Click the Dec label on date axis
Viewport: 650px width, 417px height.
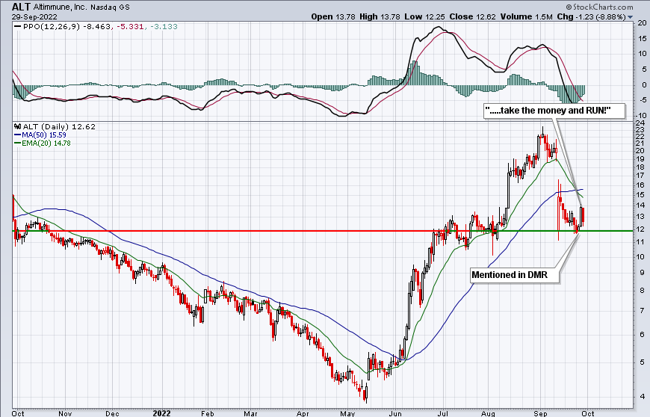112,413
